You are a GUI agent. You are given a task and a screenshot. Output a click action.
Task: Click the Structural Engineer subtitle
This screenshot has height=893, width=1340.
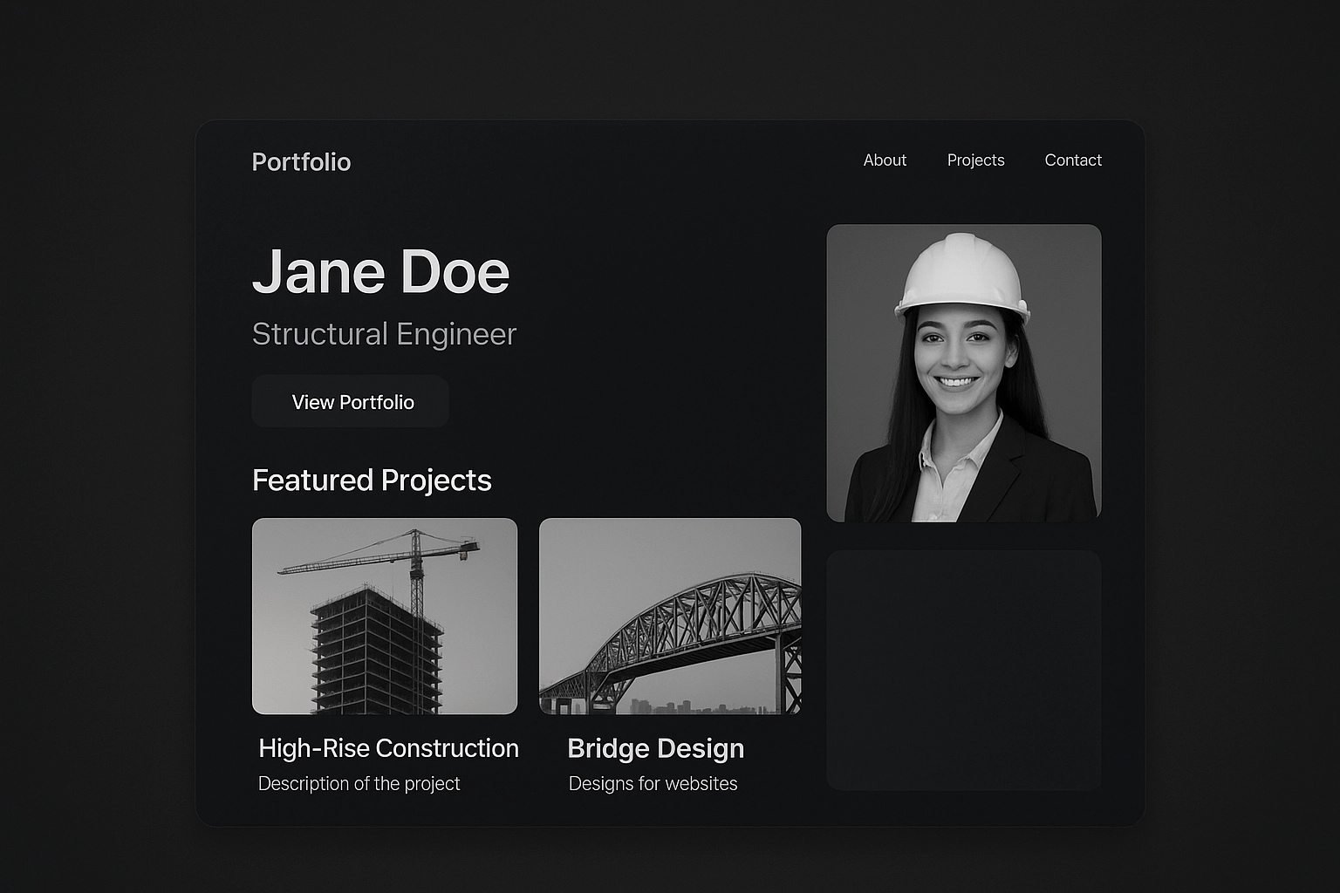pos(384,334)
